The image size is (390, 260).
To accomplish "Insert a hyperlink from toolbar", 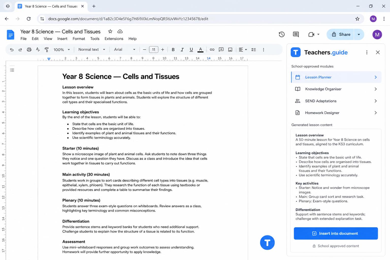I will point(212,50).
